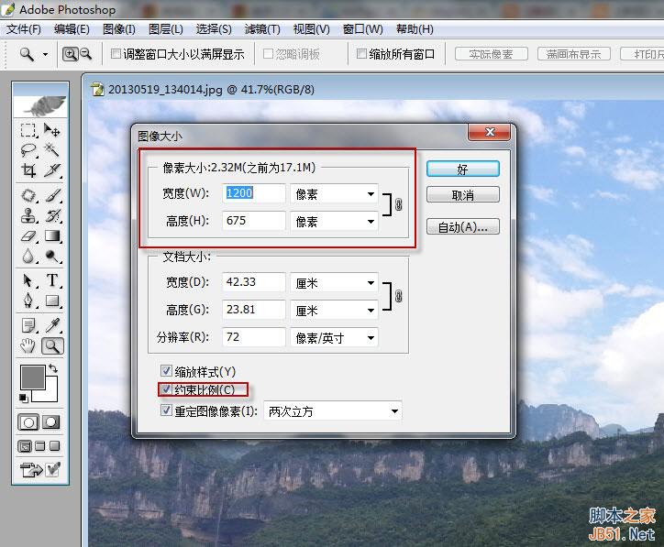
Task: Select the Path Selection tool
Action: [28, 280]
